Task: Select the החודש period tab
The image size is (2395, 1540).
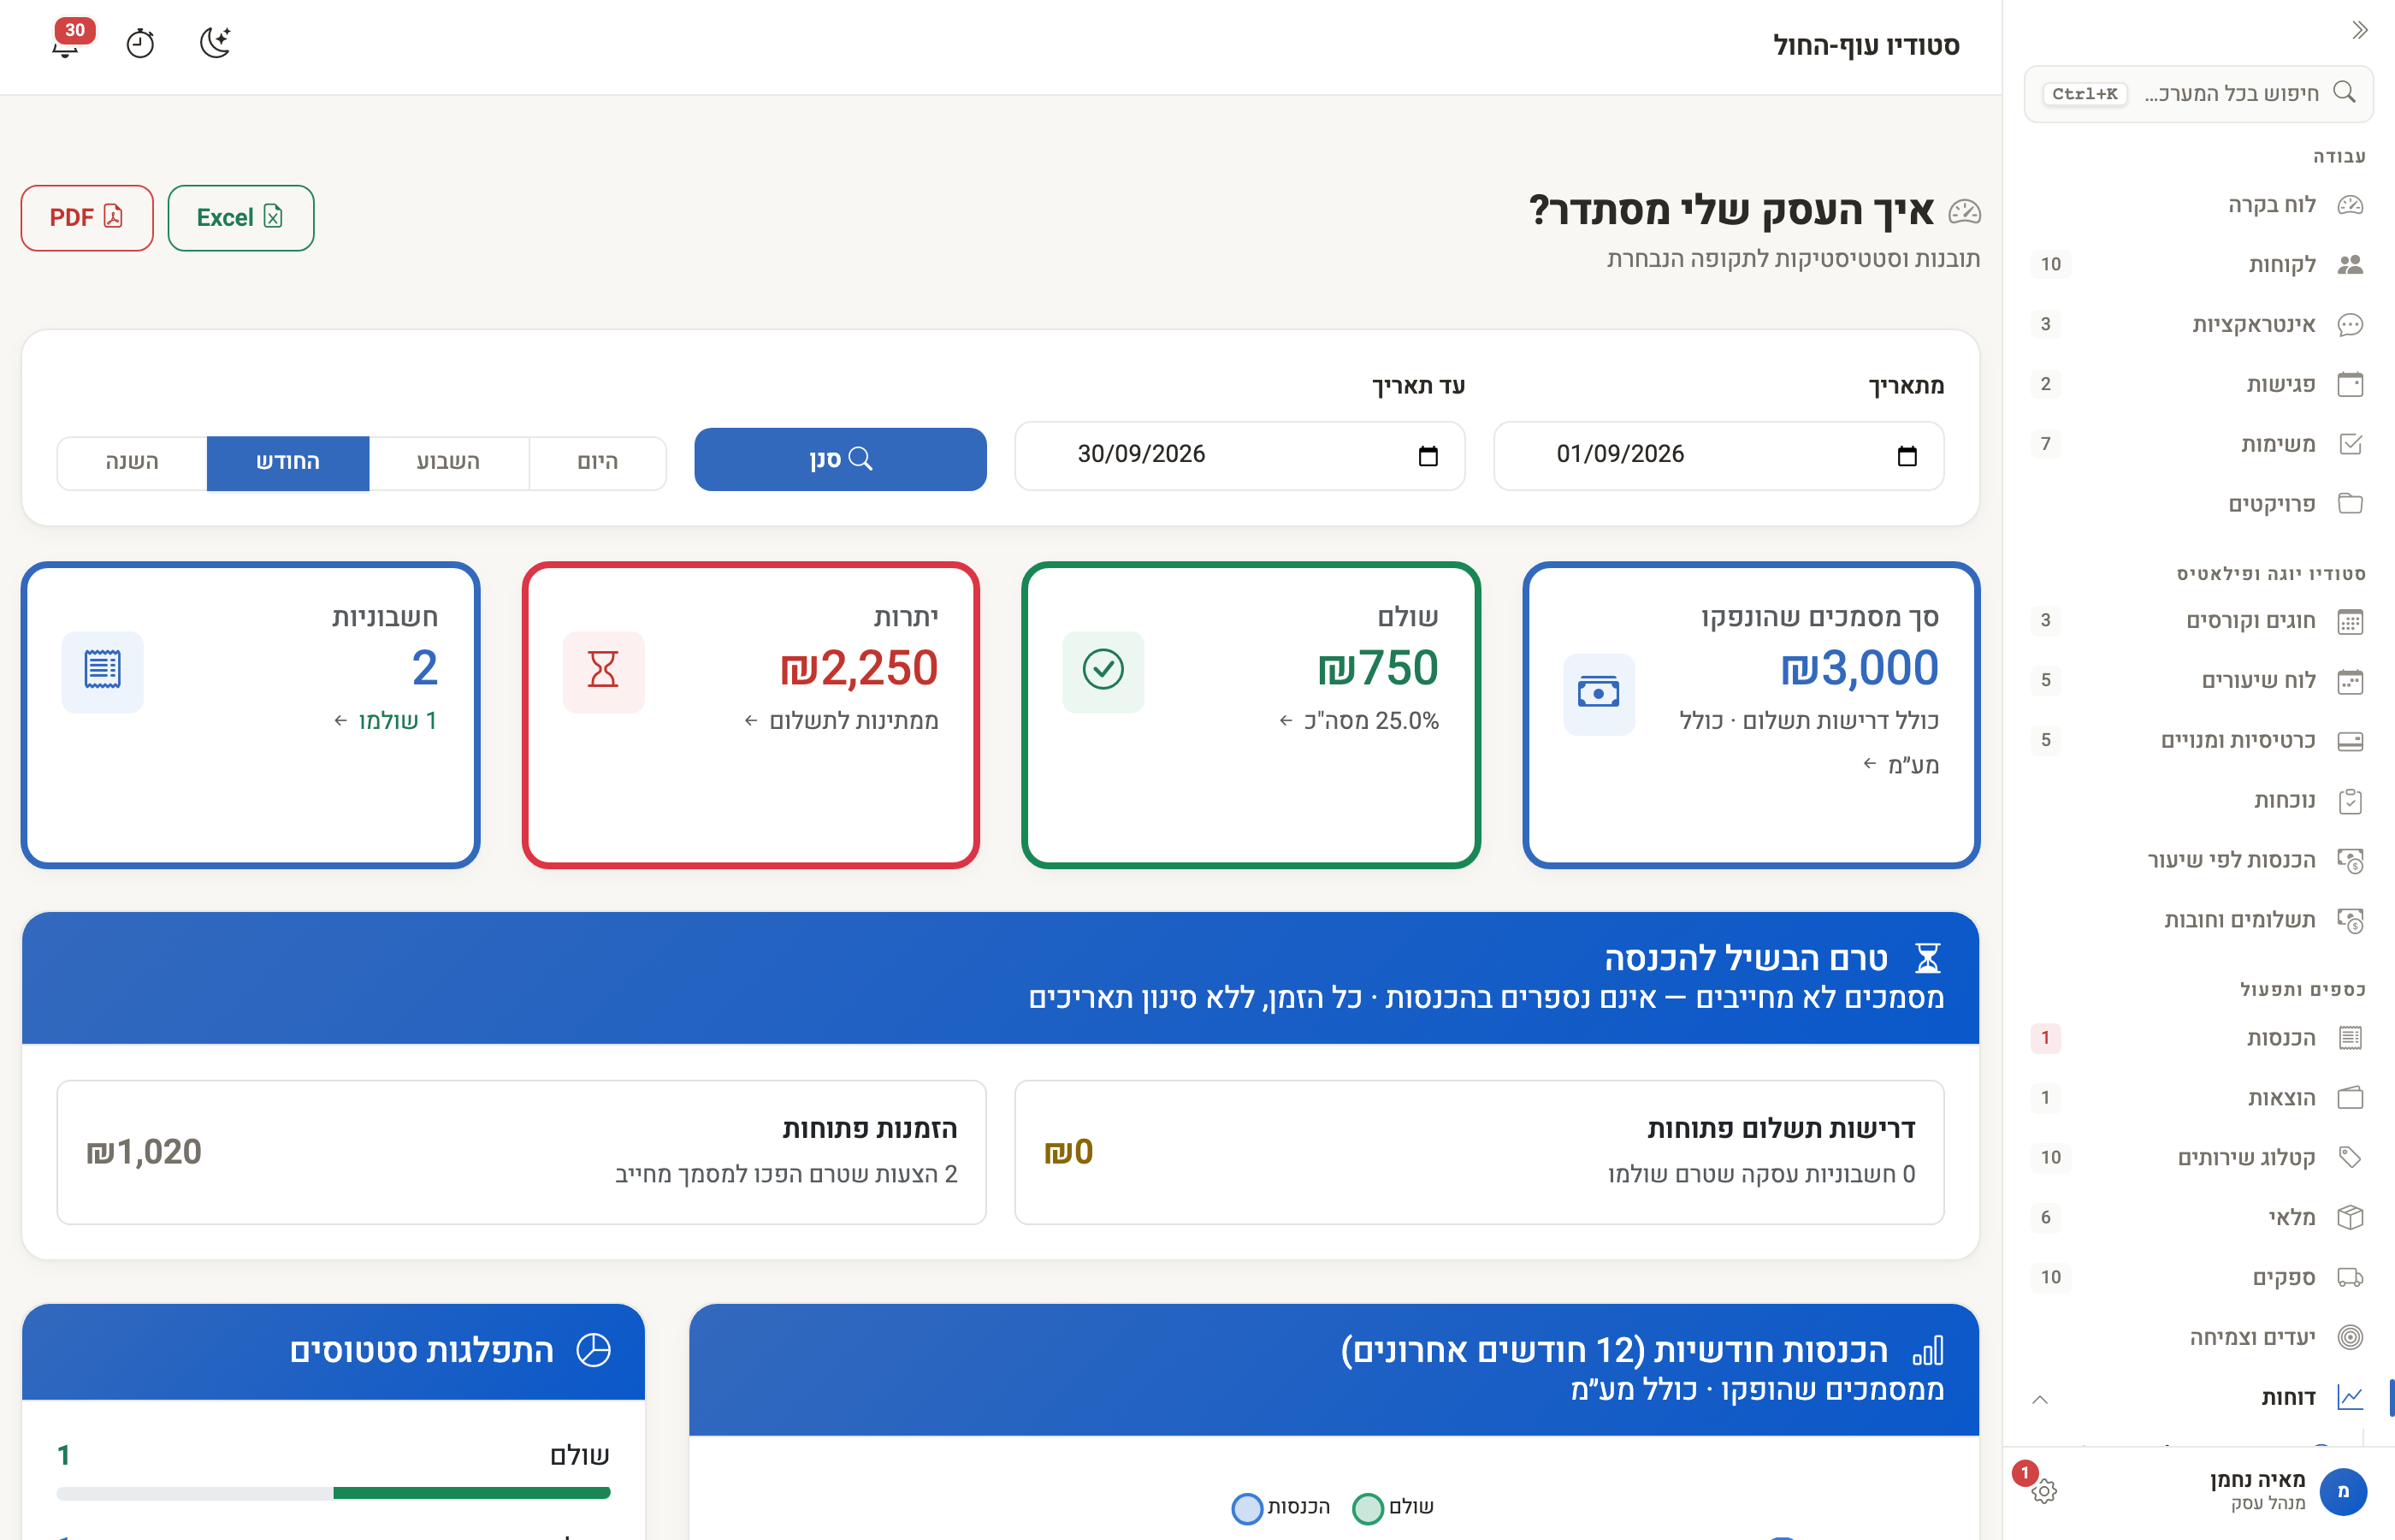Action: click(288, 462)
